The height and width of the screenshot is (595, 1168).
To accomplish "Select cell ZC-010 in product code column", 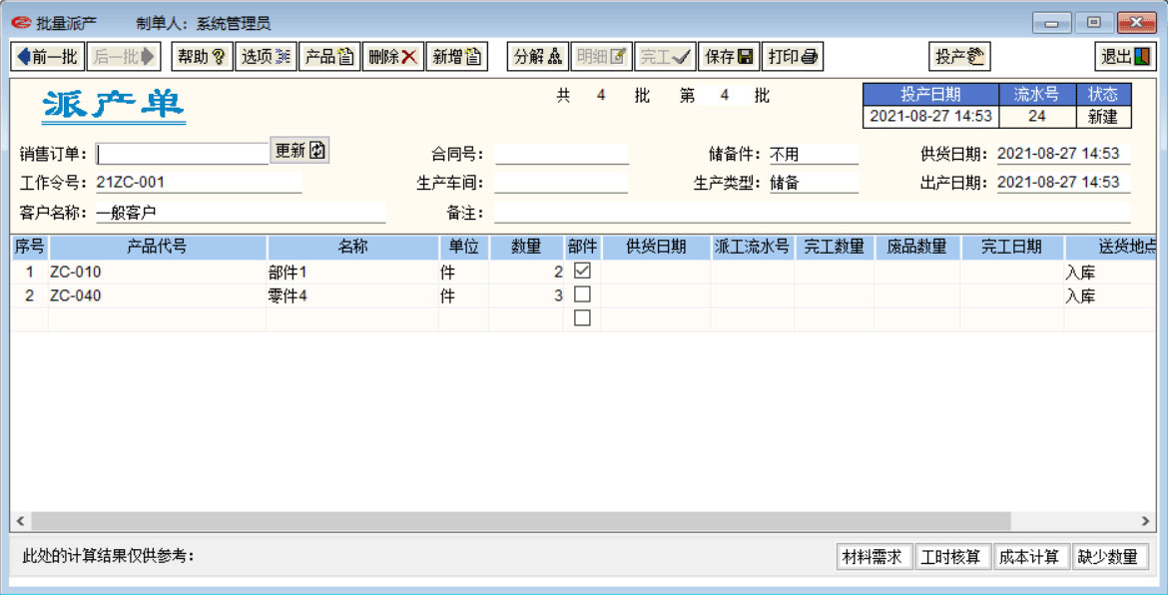I will (157, 273).
